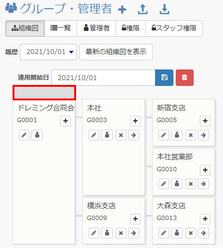This screenshot has height=248, width=223.
Task: Select the スタッフ権限 tab
Action: [174, 28]
